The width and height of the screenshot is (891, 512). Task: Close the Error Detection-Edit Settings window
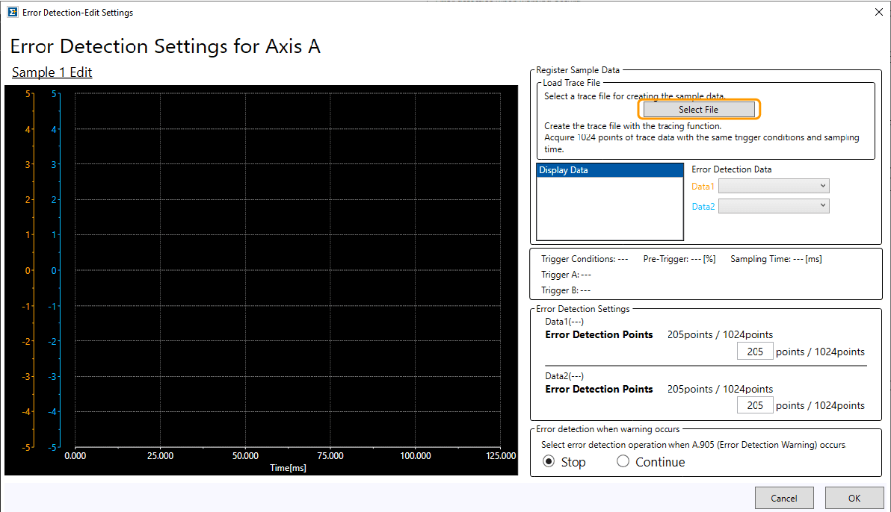tap(878, 12)
